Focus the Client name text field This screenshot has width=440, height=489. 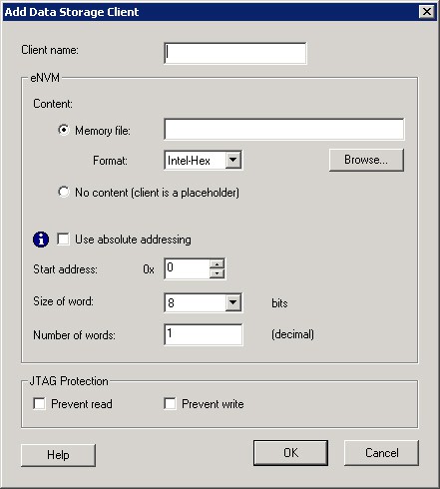coord(235,53)
